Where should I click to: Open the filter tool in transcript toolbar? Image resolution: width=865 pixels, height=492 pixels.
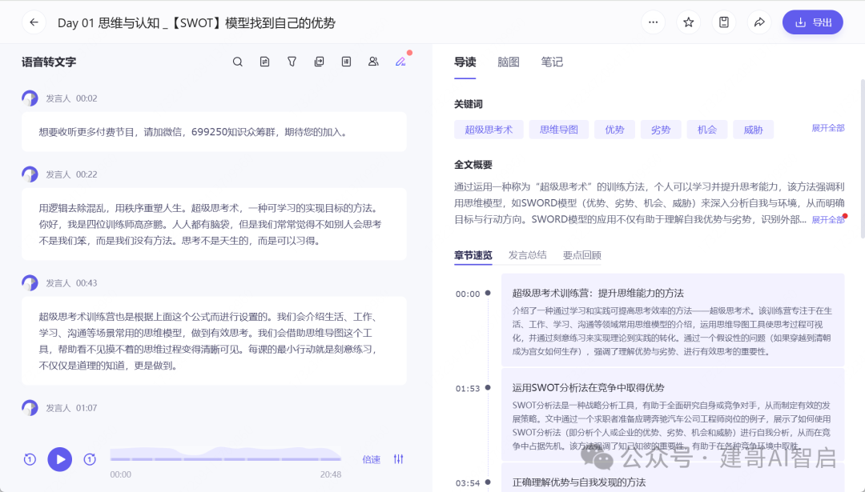pyautogui.click(x=292, y=61)
